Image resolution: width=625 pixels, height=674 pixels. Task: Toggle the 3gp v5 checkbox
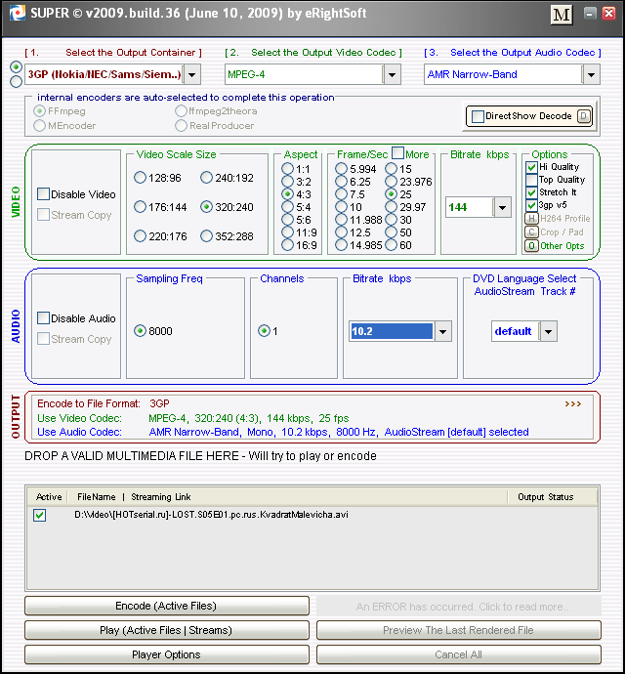[531, 205]
